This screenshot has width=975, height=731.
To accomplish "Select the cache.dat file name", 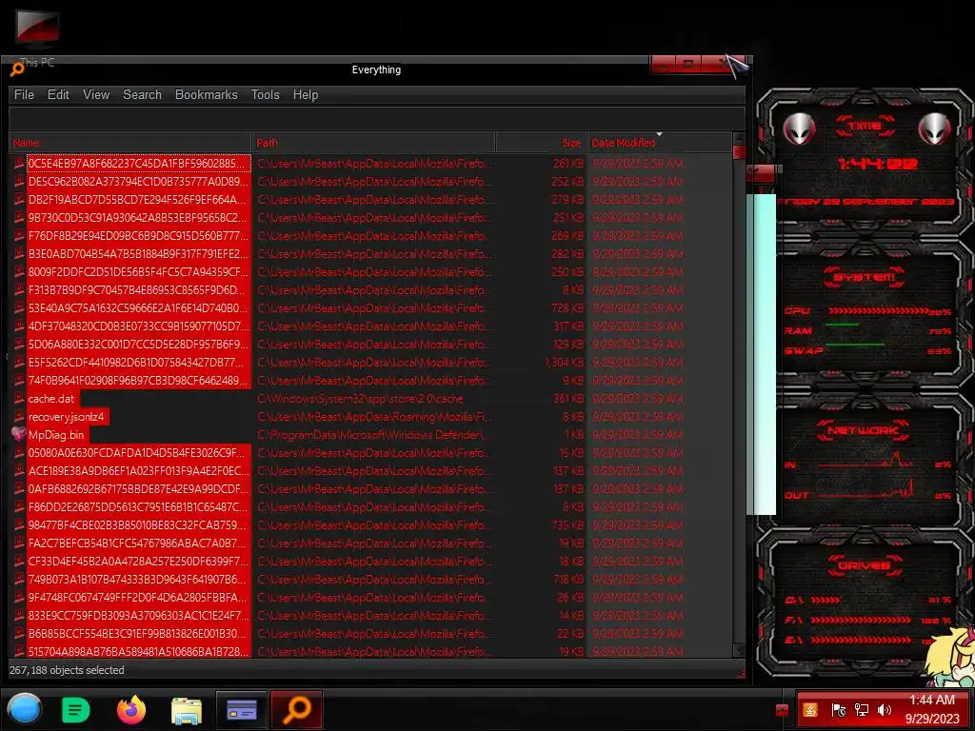I will [51, 399].
